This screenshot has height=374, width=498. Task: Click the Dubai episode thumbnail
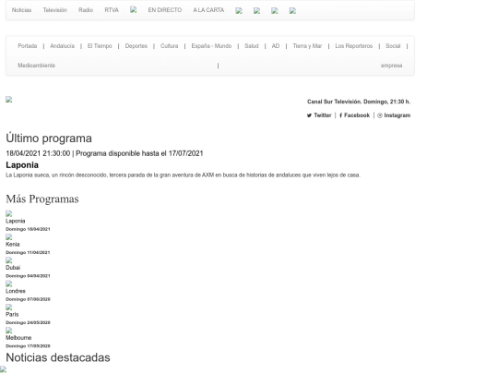tap(9, 260)
